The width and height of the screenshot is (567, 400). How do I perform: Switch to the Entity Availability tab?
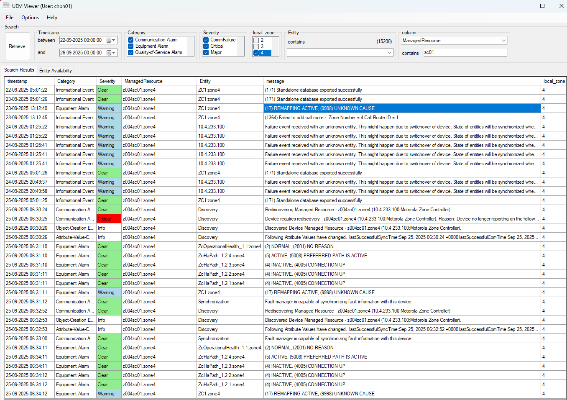coord(55,71)
